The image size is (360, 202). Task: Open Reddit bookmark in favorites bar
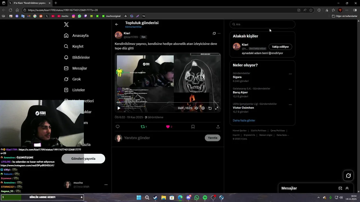pos(41,16)
